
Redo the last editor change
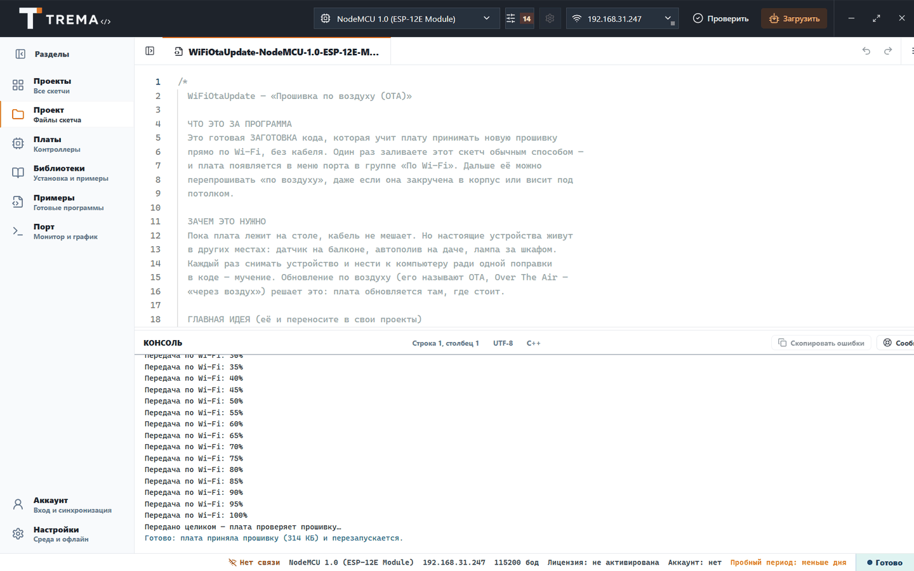[888, 51]
